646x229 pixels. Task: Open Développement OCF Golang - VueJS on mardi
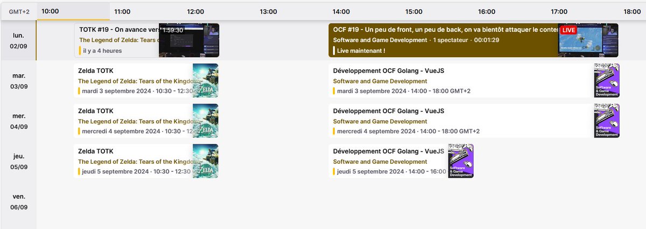coord(389,71)
